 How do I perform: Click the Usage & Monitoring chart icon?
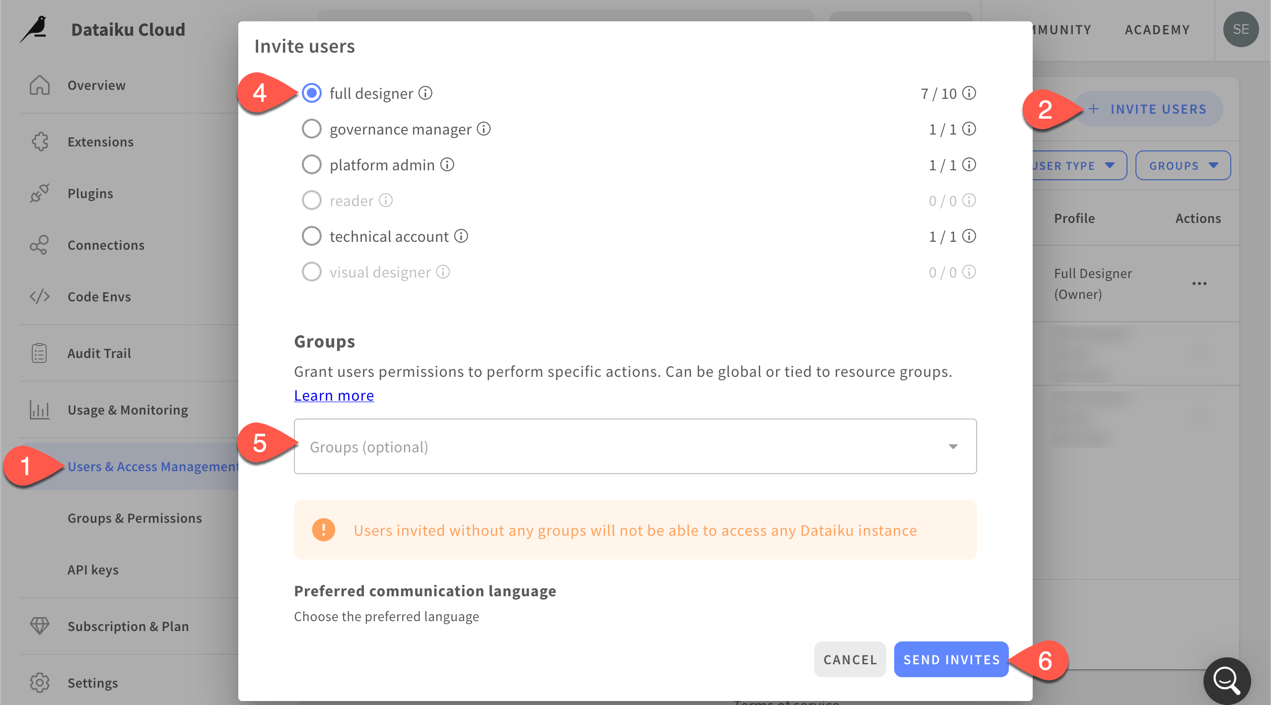[x=39, y=410]
